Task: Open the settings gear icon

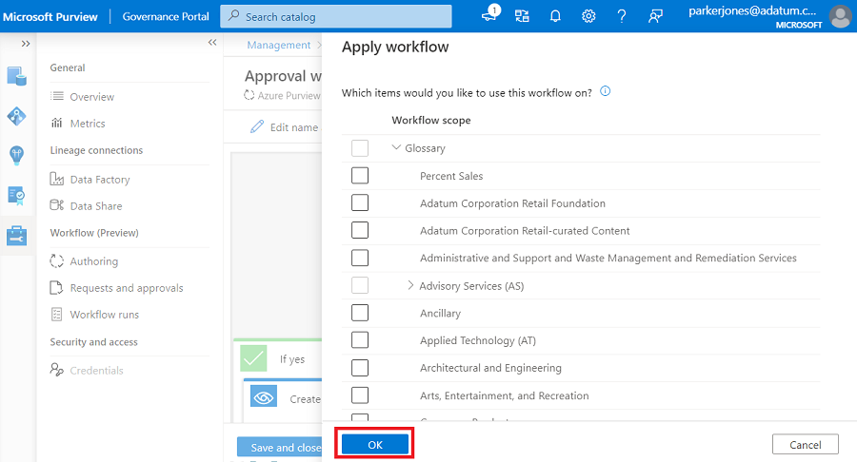Action: pos(588,16)
